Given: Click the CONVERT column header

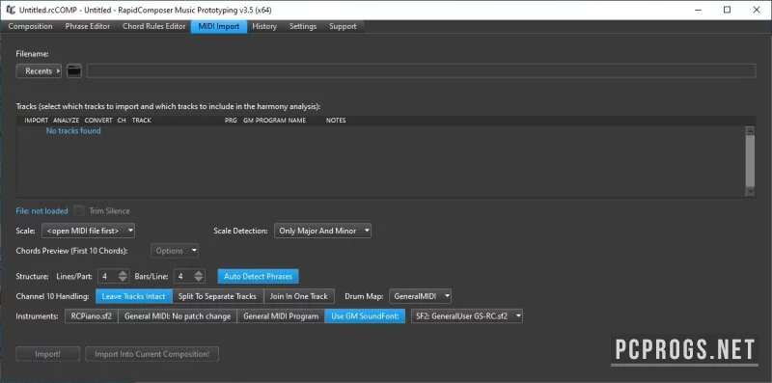Looking at the screenshot, I should [x=98, y=121].
